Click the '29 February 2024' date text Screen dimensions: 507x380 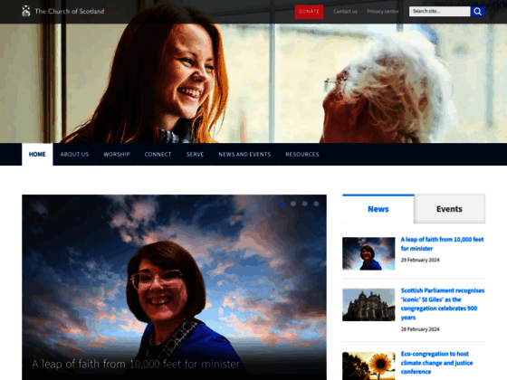pos(420,260)
